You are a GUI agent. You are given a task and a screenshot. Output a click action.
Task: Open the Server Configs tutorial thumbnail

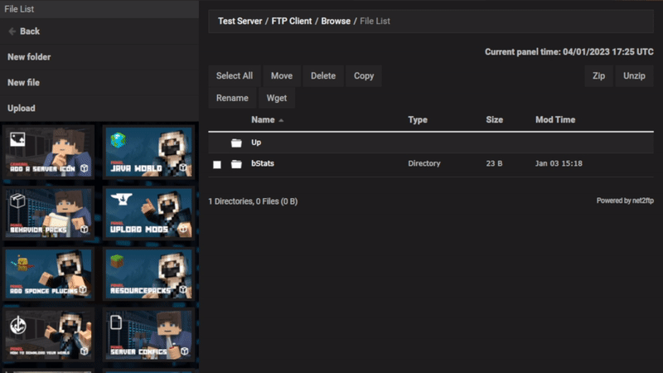(148, 335)
